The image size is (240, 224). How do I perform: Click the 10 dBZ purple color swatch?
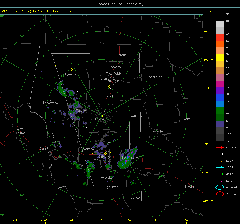coord(220,124)
